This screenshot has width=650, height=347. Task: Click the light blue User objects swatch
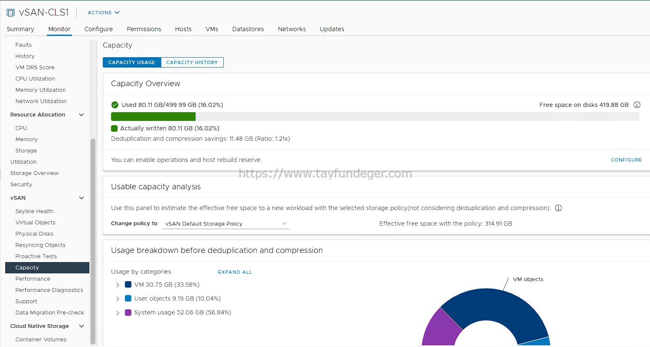128,298
